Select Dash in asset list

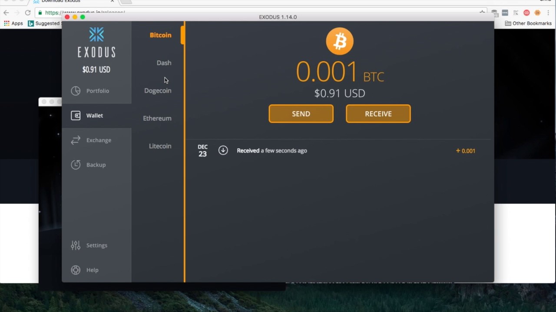click(164, 63)
